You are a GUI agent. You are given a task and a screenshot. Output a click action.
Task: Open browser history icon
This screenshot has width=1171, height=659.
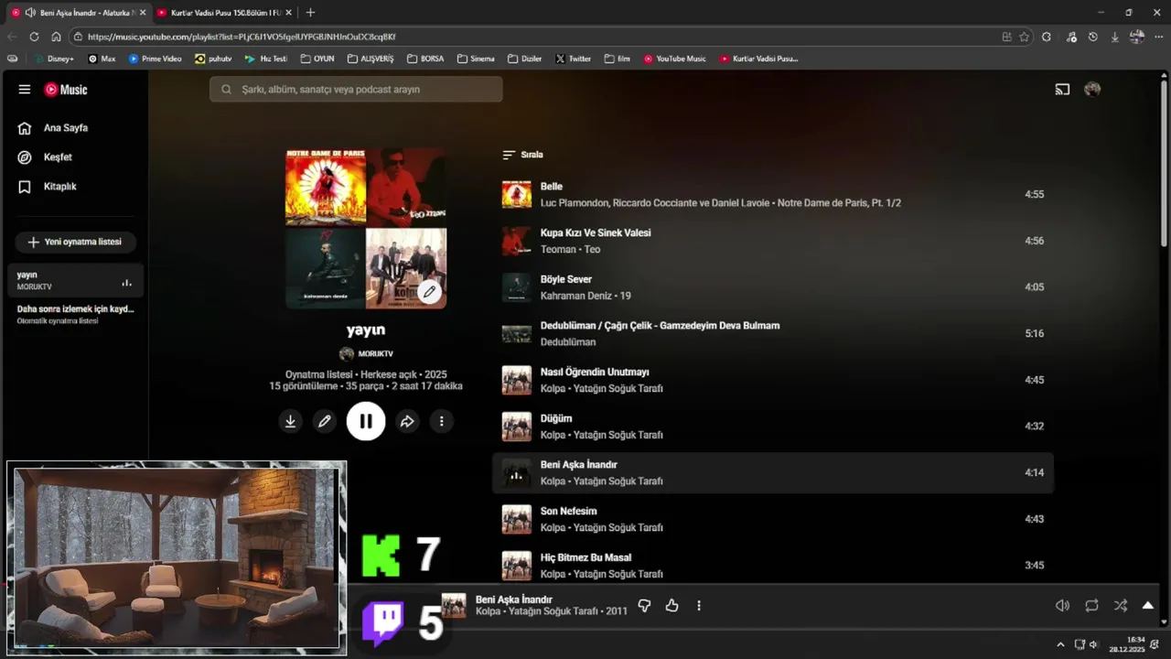1092,37
